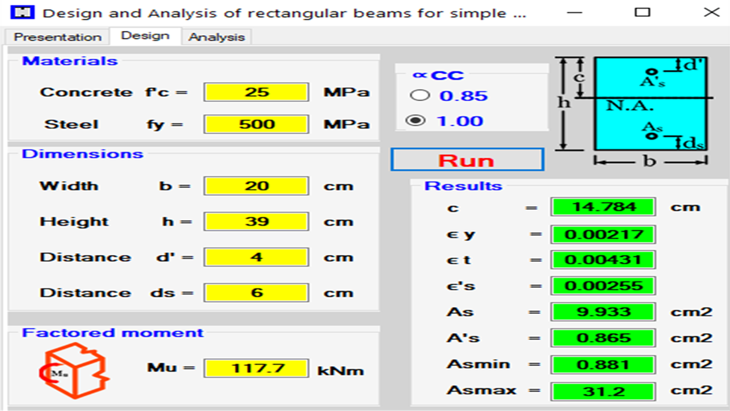The height and width of the screenshot is (411, 730).
Task: Switch to the Presentation tab
Action: [57, 37]
